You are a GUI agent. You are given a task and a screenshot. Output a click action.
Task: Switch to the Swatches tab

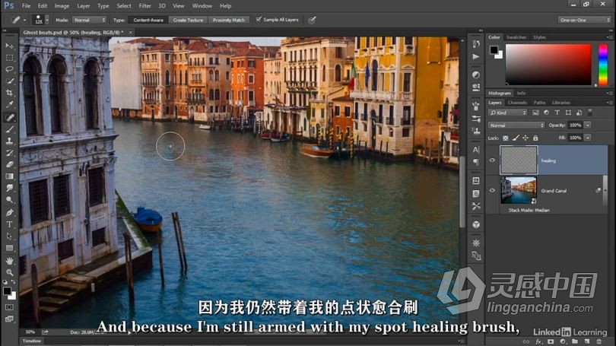[516, 37]
